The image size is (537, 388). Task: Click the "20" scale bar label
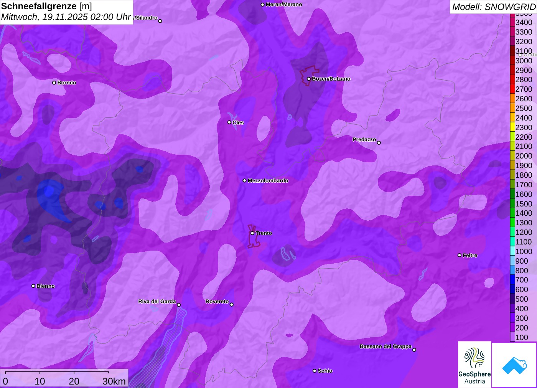tap(74, 381)
